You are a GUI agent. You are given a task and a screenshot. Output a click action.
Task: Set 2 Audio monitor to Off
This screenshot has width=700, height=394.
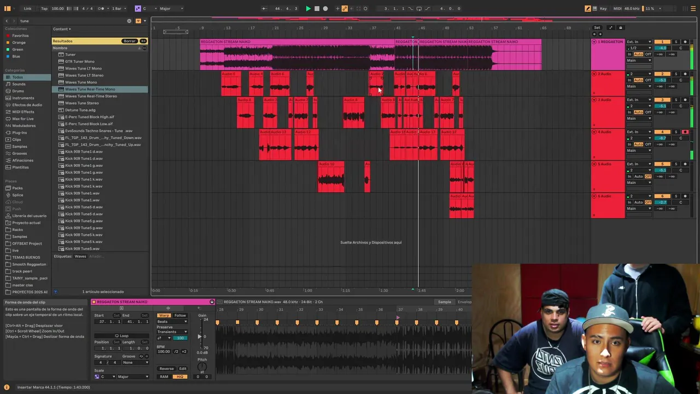tap(648, 80)
